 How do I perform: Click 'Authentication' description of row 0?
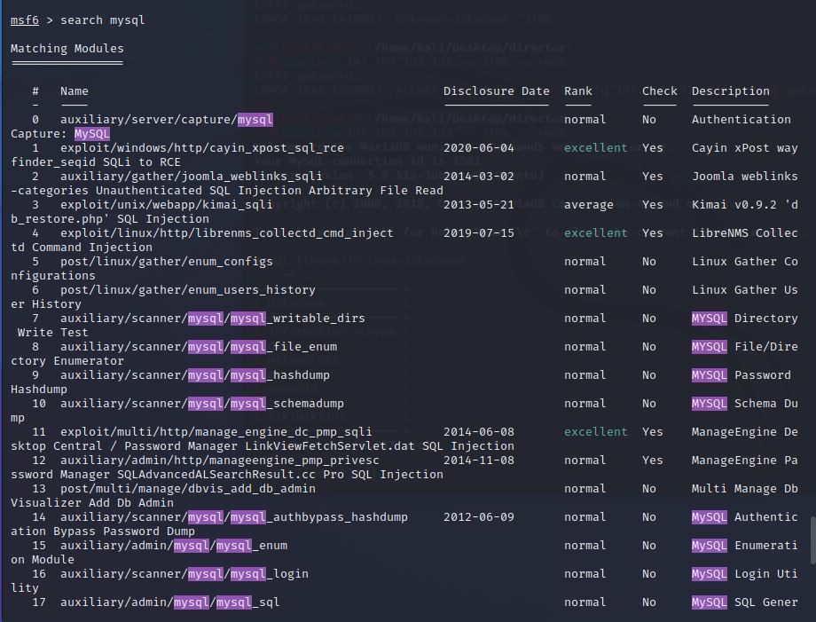pyautogui.click(x=741, y=120)
